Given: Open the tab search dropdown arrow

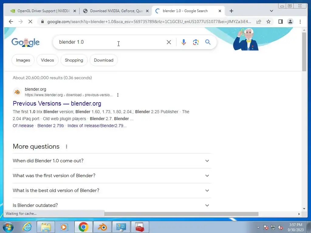Looking at the screenshot, I should [x=272, y=11].
